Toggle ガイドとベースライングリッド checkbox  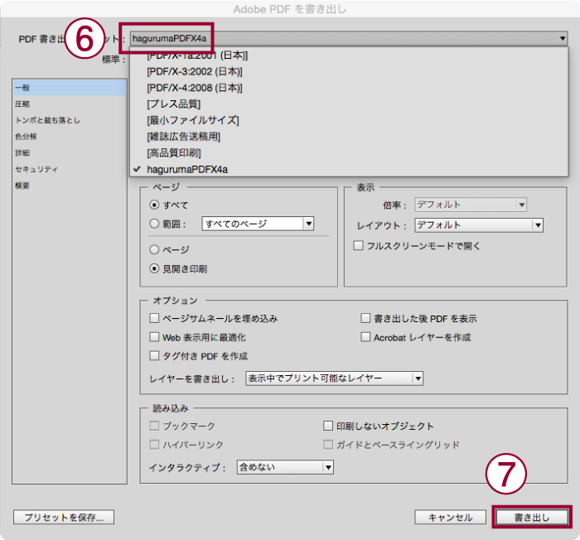pos(328,444)
